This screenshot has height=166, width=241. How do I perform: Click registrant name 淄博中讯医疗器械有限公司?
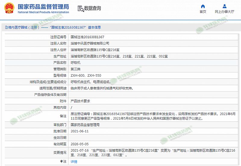click(x=90, y=43)
